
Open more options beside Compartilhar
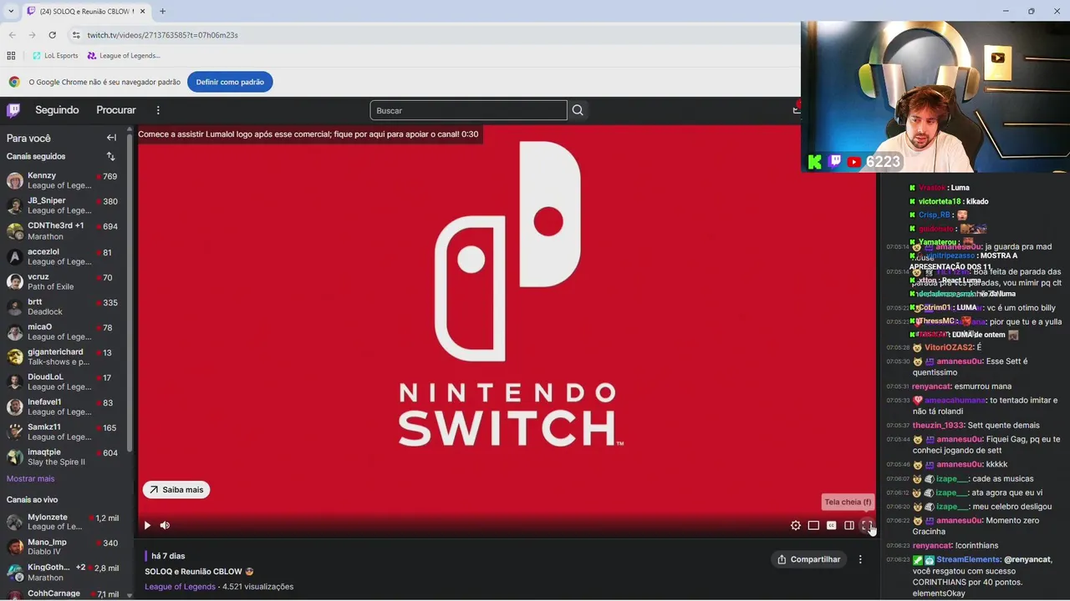point(860,559)
